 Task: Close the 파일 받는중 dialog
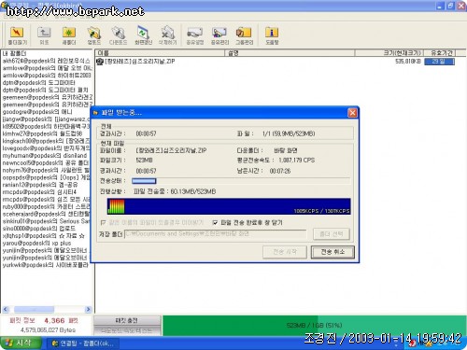pyautogui.click(x=352, y=113)
